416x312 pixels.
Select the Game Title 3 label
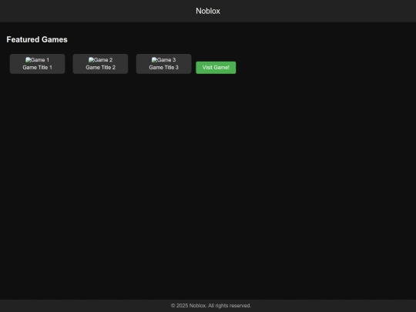pos(163,67)
